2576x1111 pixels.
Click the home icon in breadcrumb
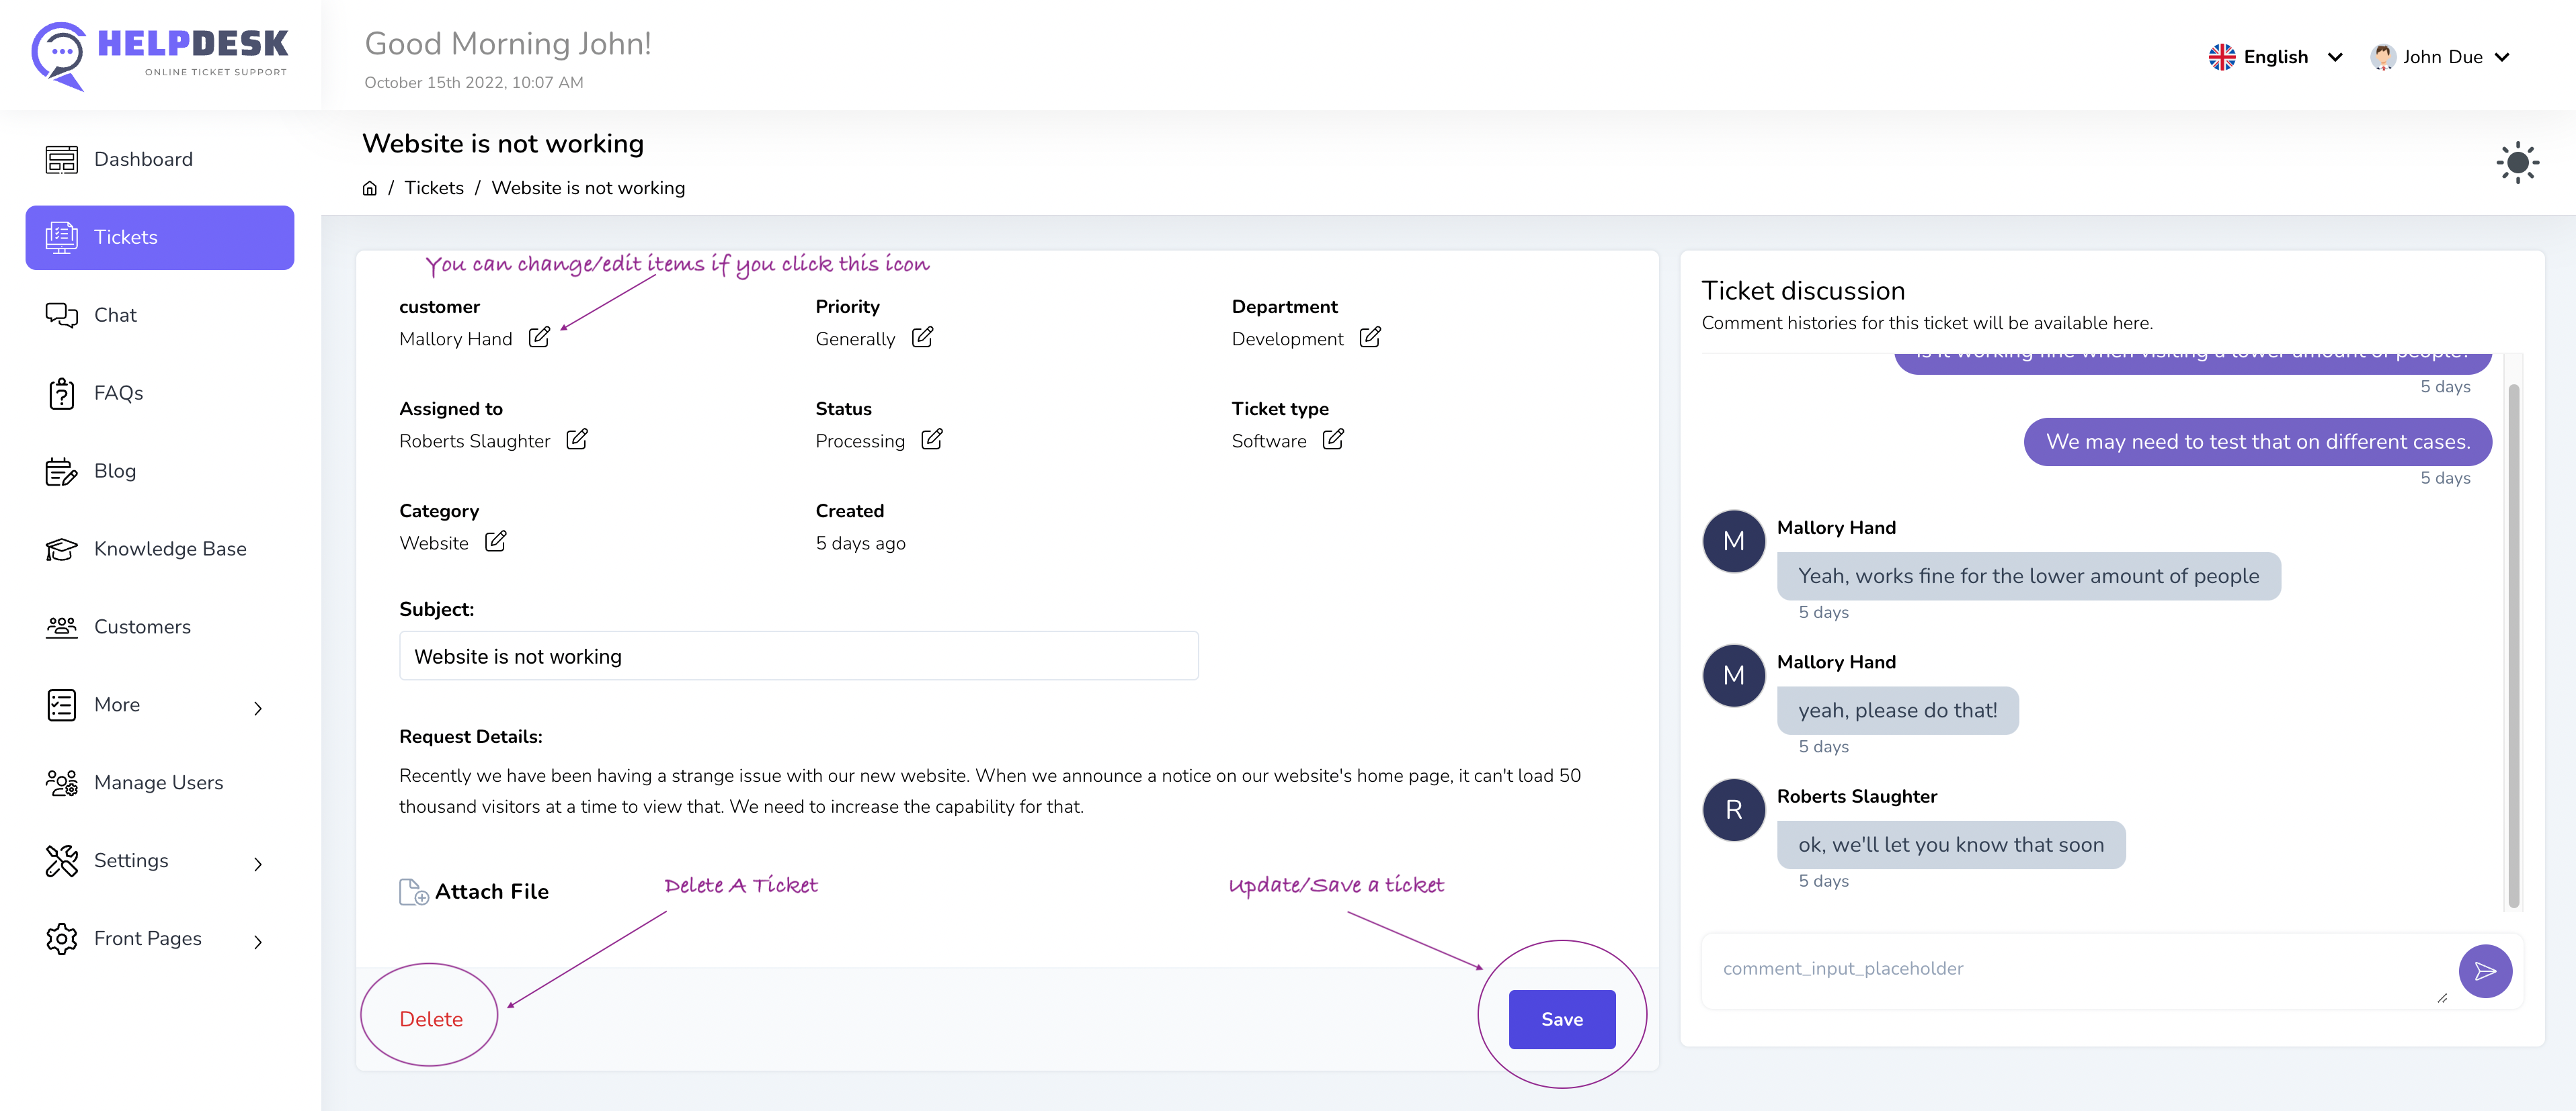[x=370, y=188]
